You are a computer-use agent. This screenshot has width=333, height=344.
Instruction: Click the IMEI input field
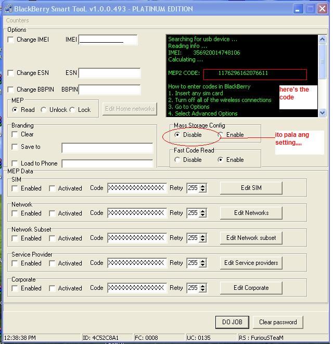point(108,40)
